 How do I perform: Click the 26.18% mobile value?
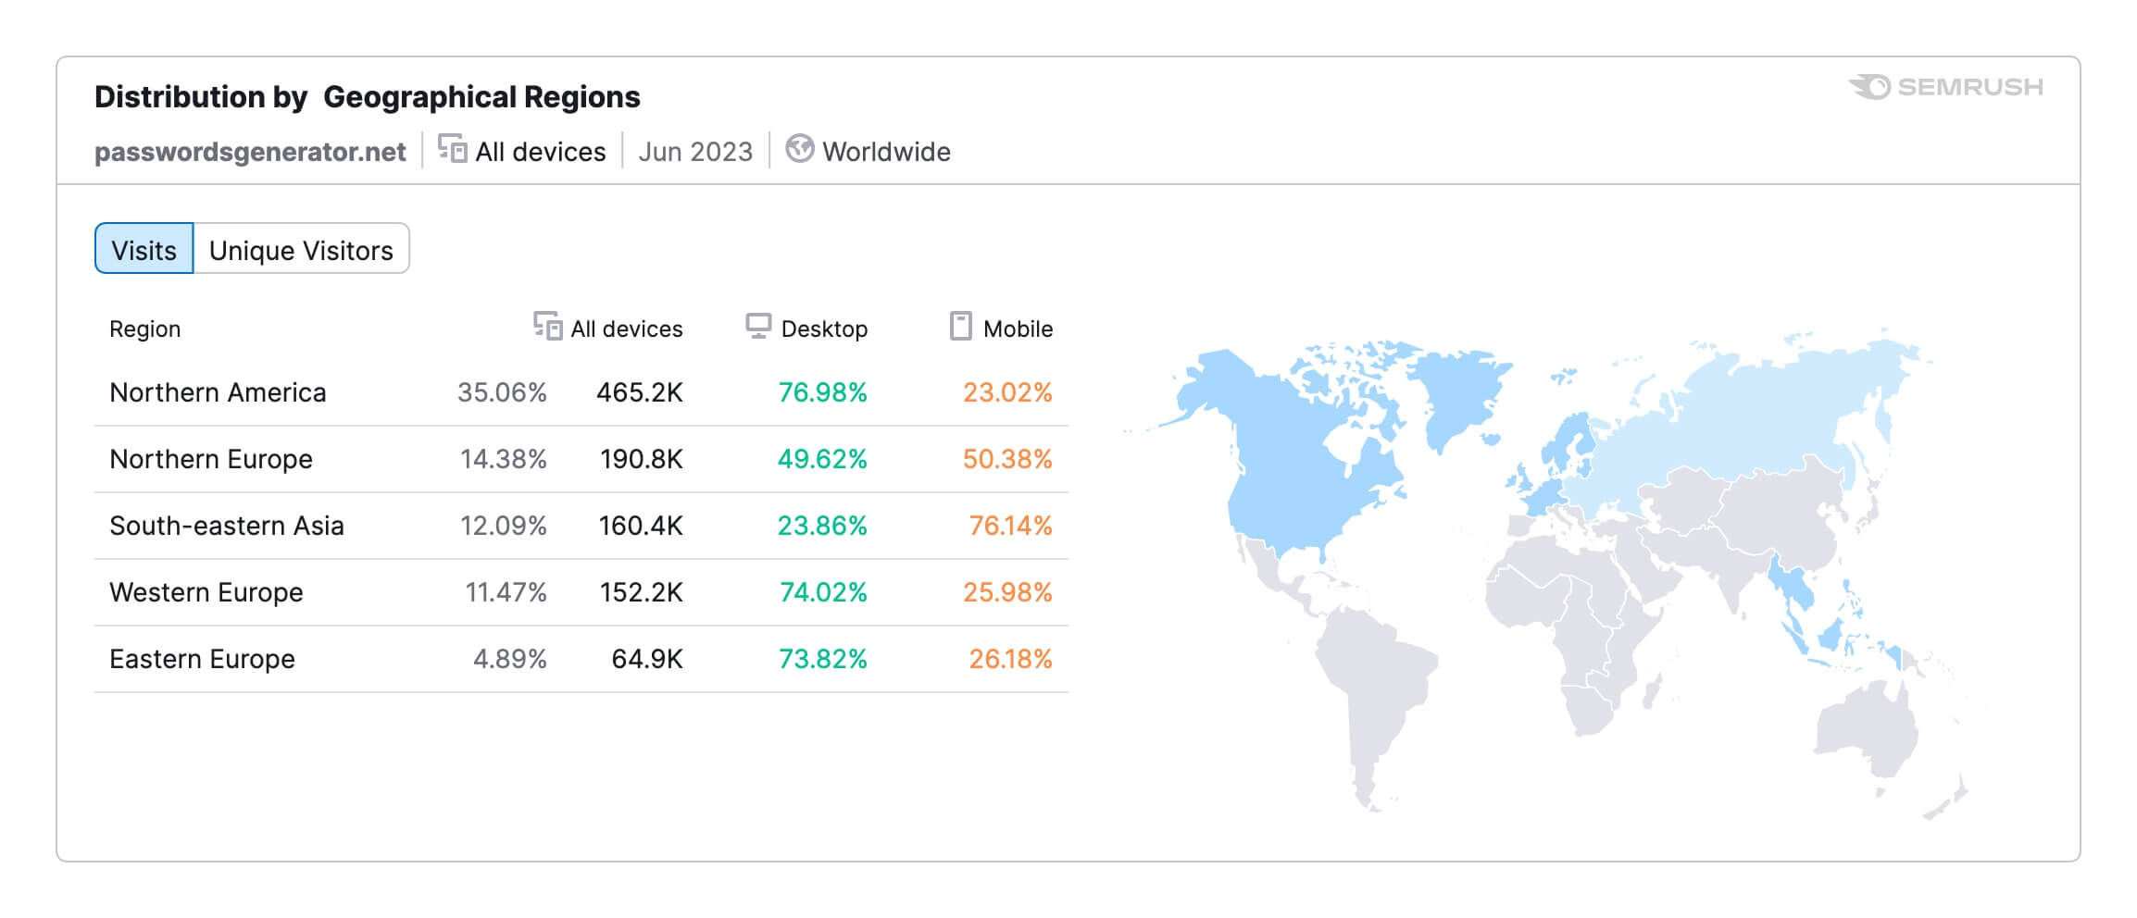point(1010,659)
